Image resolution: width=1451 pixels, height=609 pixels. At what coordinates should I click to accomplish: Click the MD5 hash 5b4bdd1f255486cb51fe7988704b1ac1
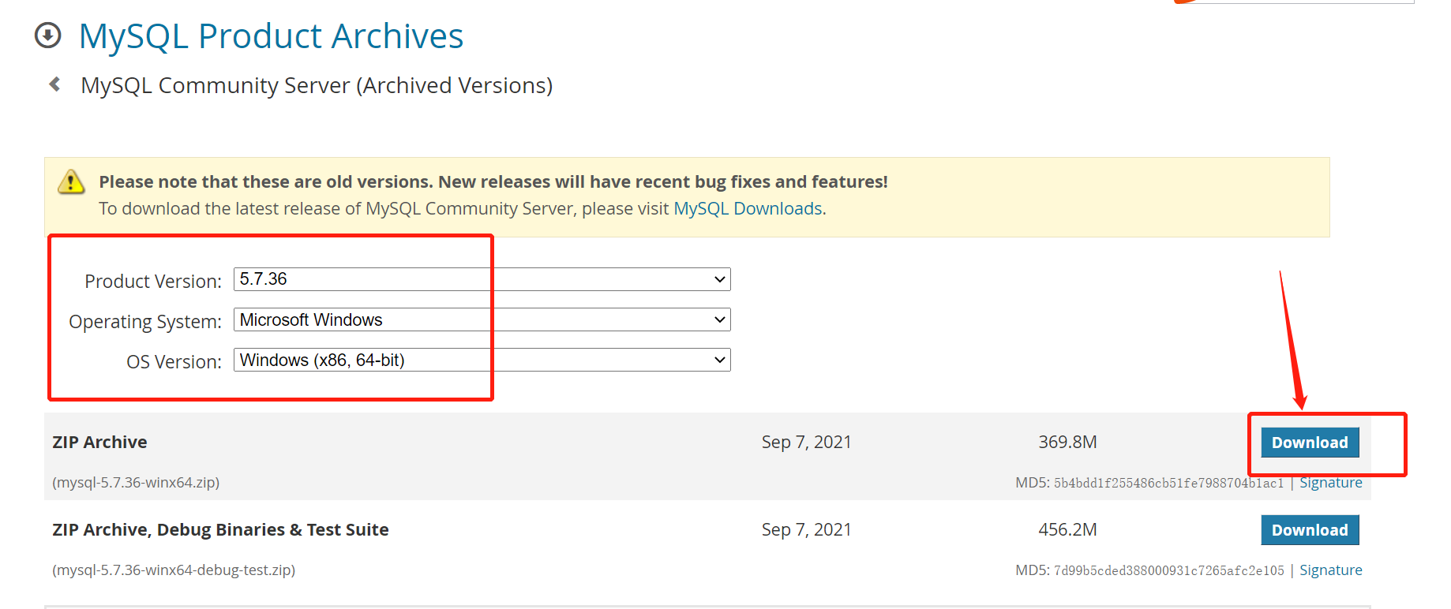point(1168,483)
